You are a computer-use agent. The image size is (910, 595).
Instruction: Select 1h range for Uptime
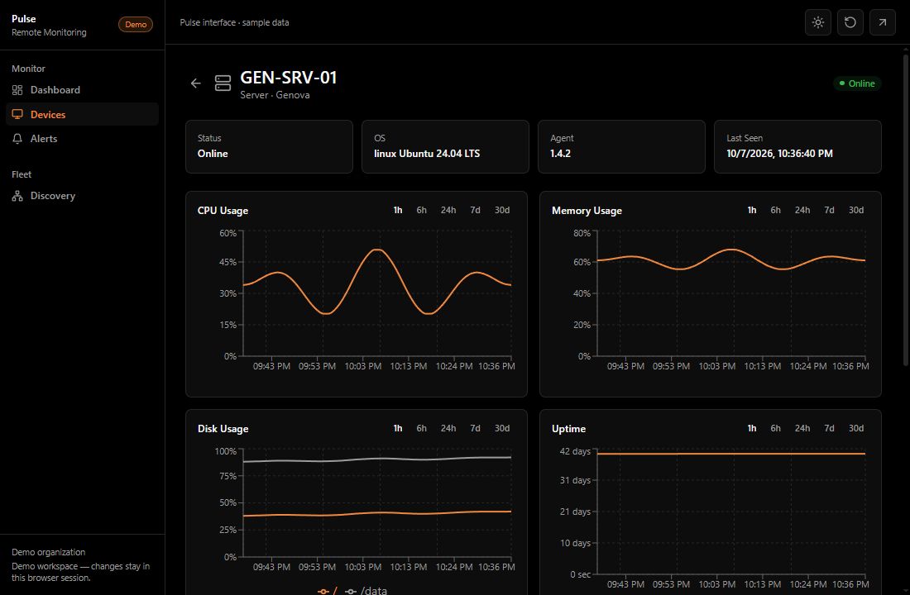751,428
